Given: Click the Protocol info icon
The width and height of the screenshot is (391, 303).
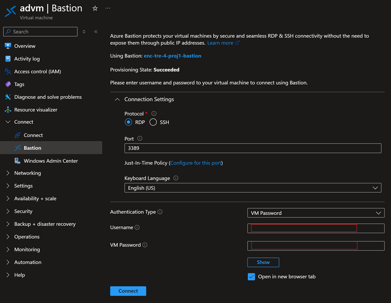Looking at the screenshot, I should tap(154, 113).
